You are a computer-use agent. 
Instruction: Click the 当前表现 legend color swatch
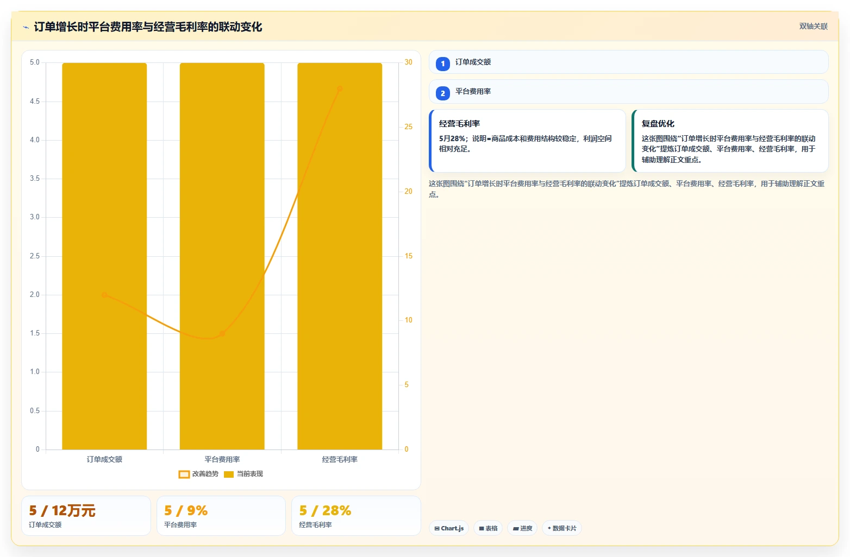point(229,474)
